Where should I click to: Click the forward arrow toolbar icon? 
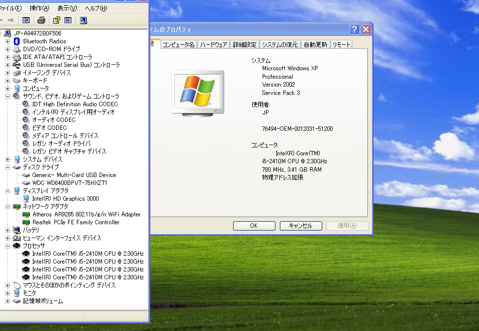pos(11,21)
